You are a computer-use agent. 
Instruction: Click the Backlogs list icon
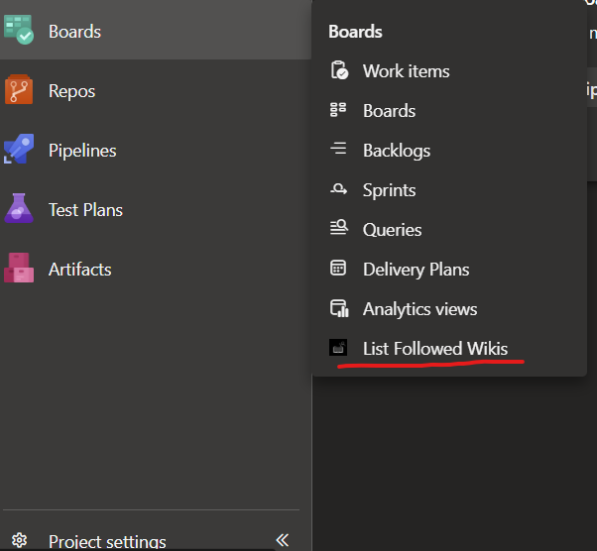[x=338, y=149]
